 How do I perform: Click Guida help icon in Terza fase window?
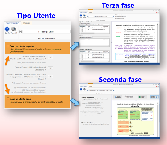click(x=81, y=16)
